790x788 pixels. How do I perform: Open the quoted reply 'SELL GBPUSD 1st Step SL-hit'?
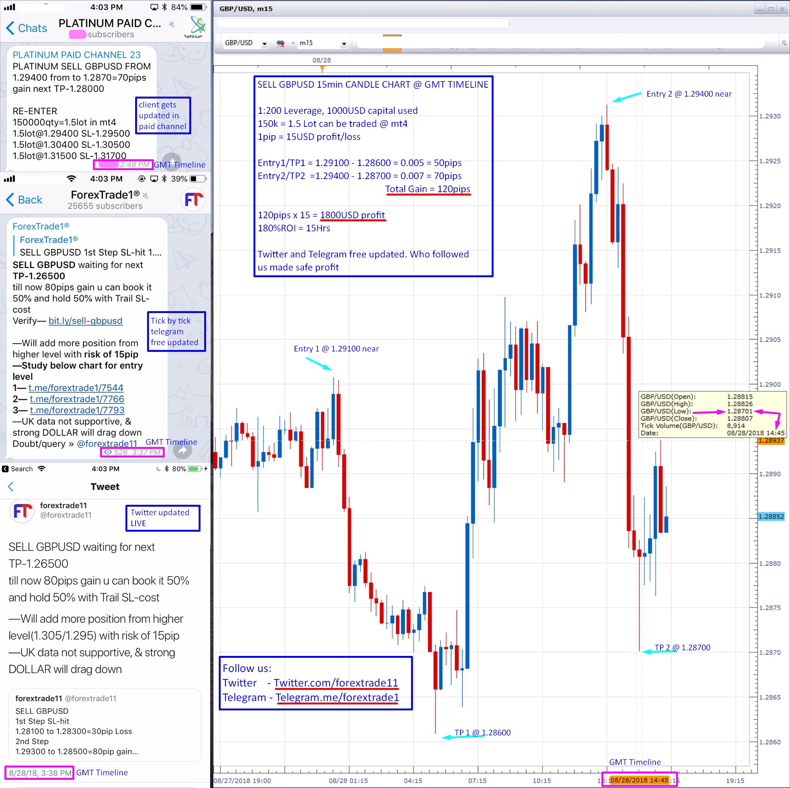87,246
